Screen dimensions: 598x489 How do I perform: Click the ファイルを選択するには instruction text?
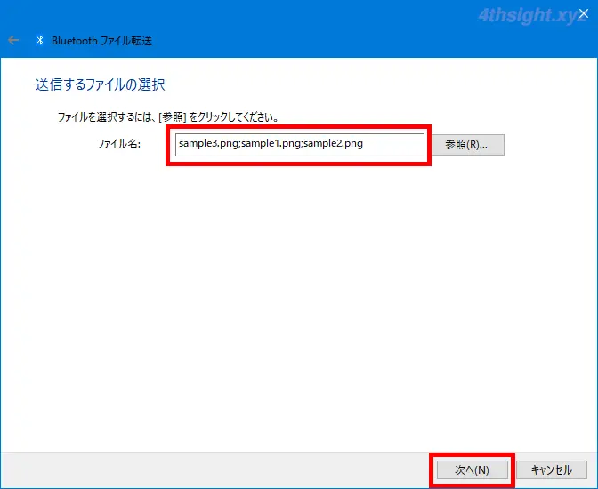tap(168, 116)
